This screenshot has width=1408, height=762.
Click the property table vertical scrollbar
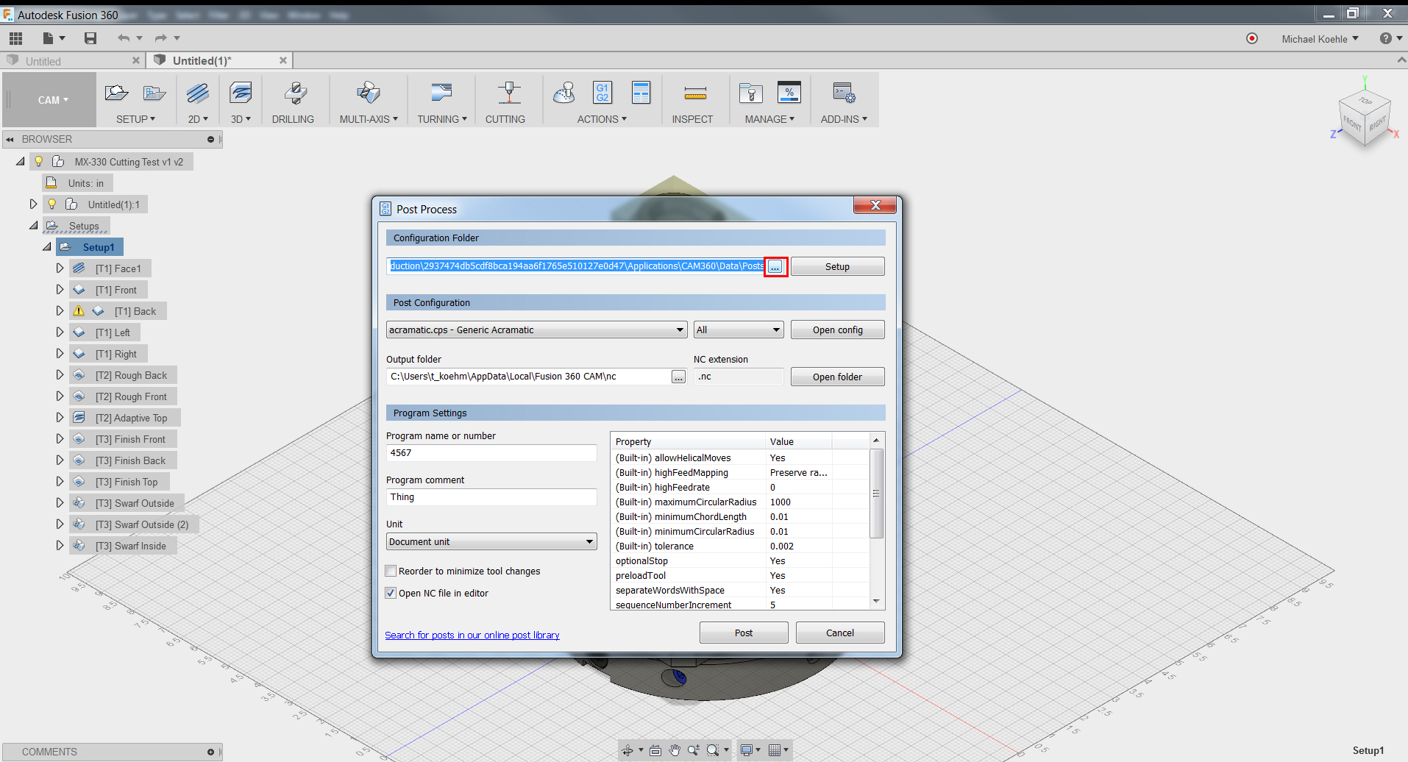pyautogui.click(x=876, y=521)
